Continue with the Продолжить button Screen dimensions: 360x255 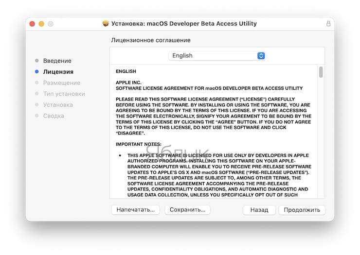(302, 210)
